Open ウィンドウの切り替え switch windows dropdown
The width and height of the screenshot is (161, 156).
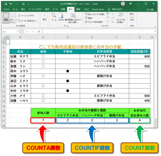point(121,18)
